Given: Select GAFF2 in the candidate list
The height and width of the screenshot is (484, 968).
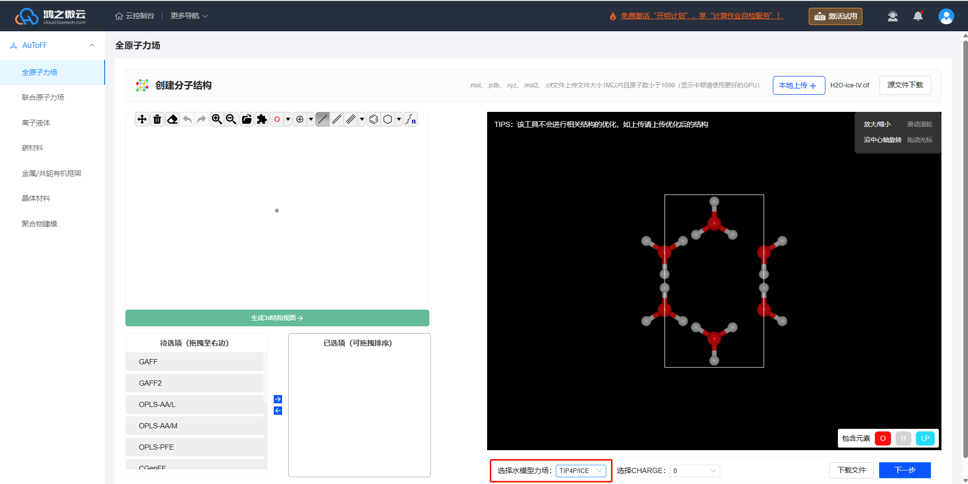Looking at the screenshot, I should 195,383.
